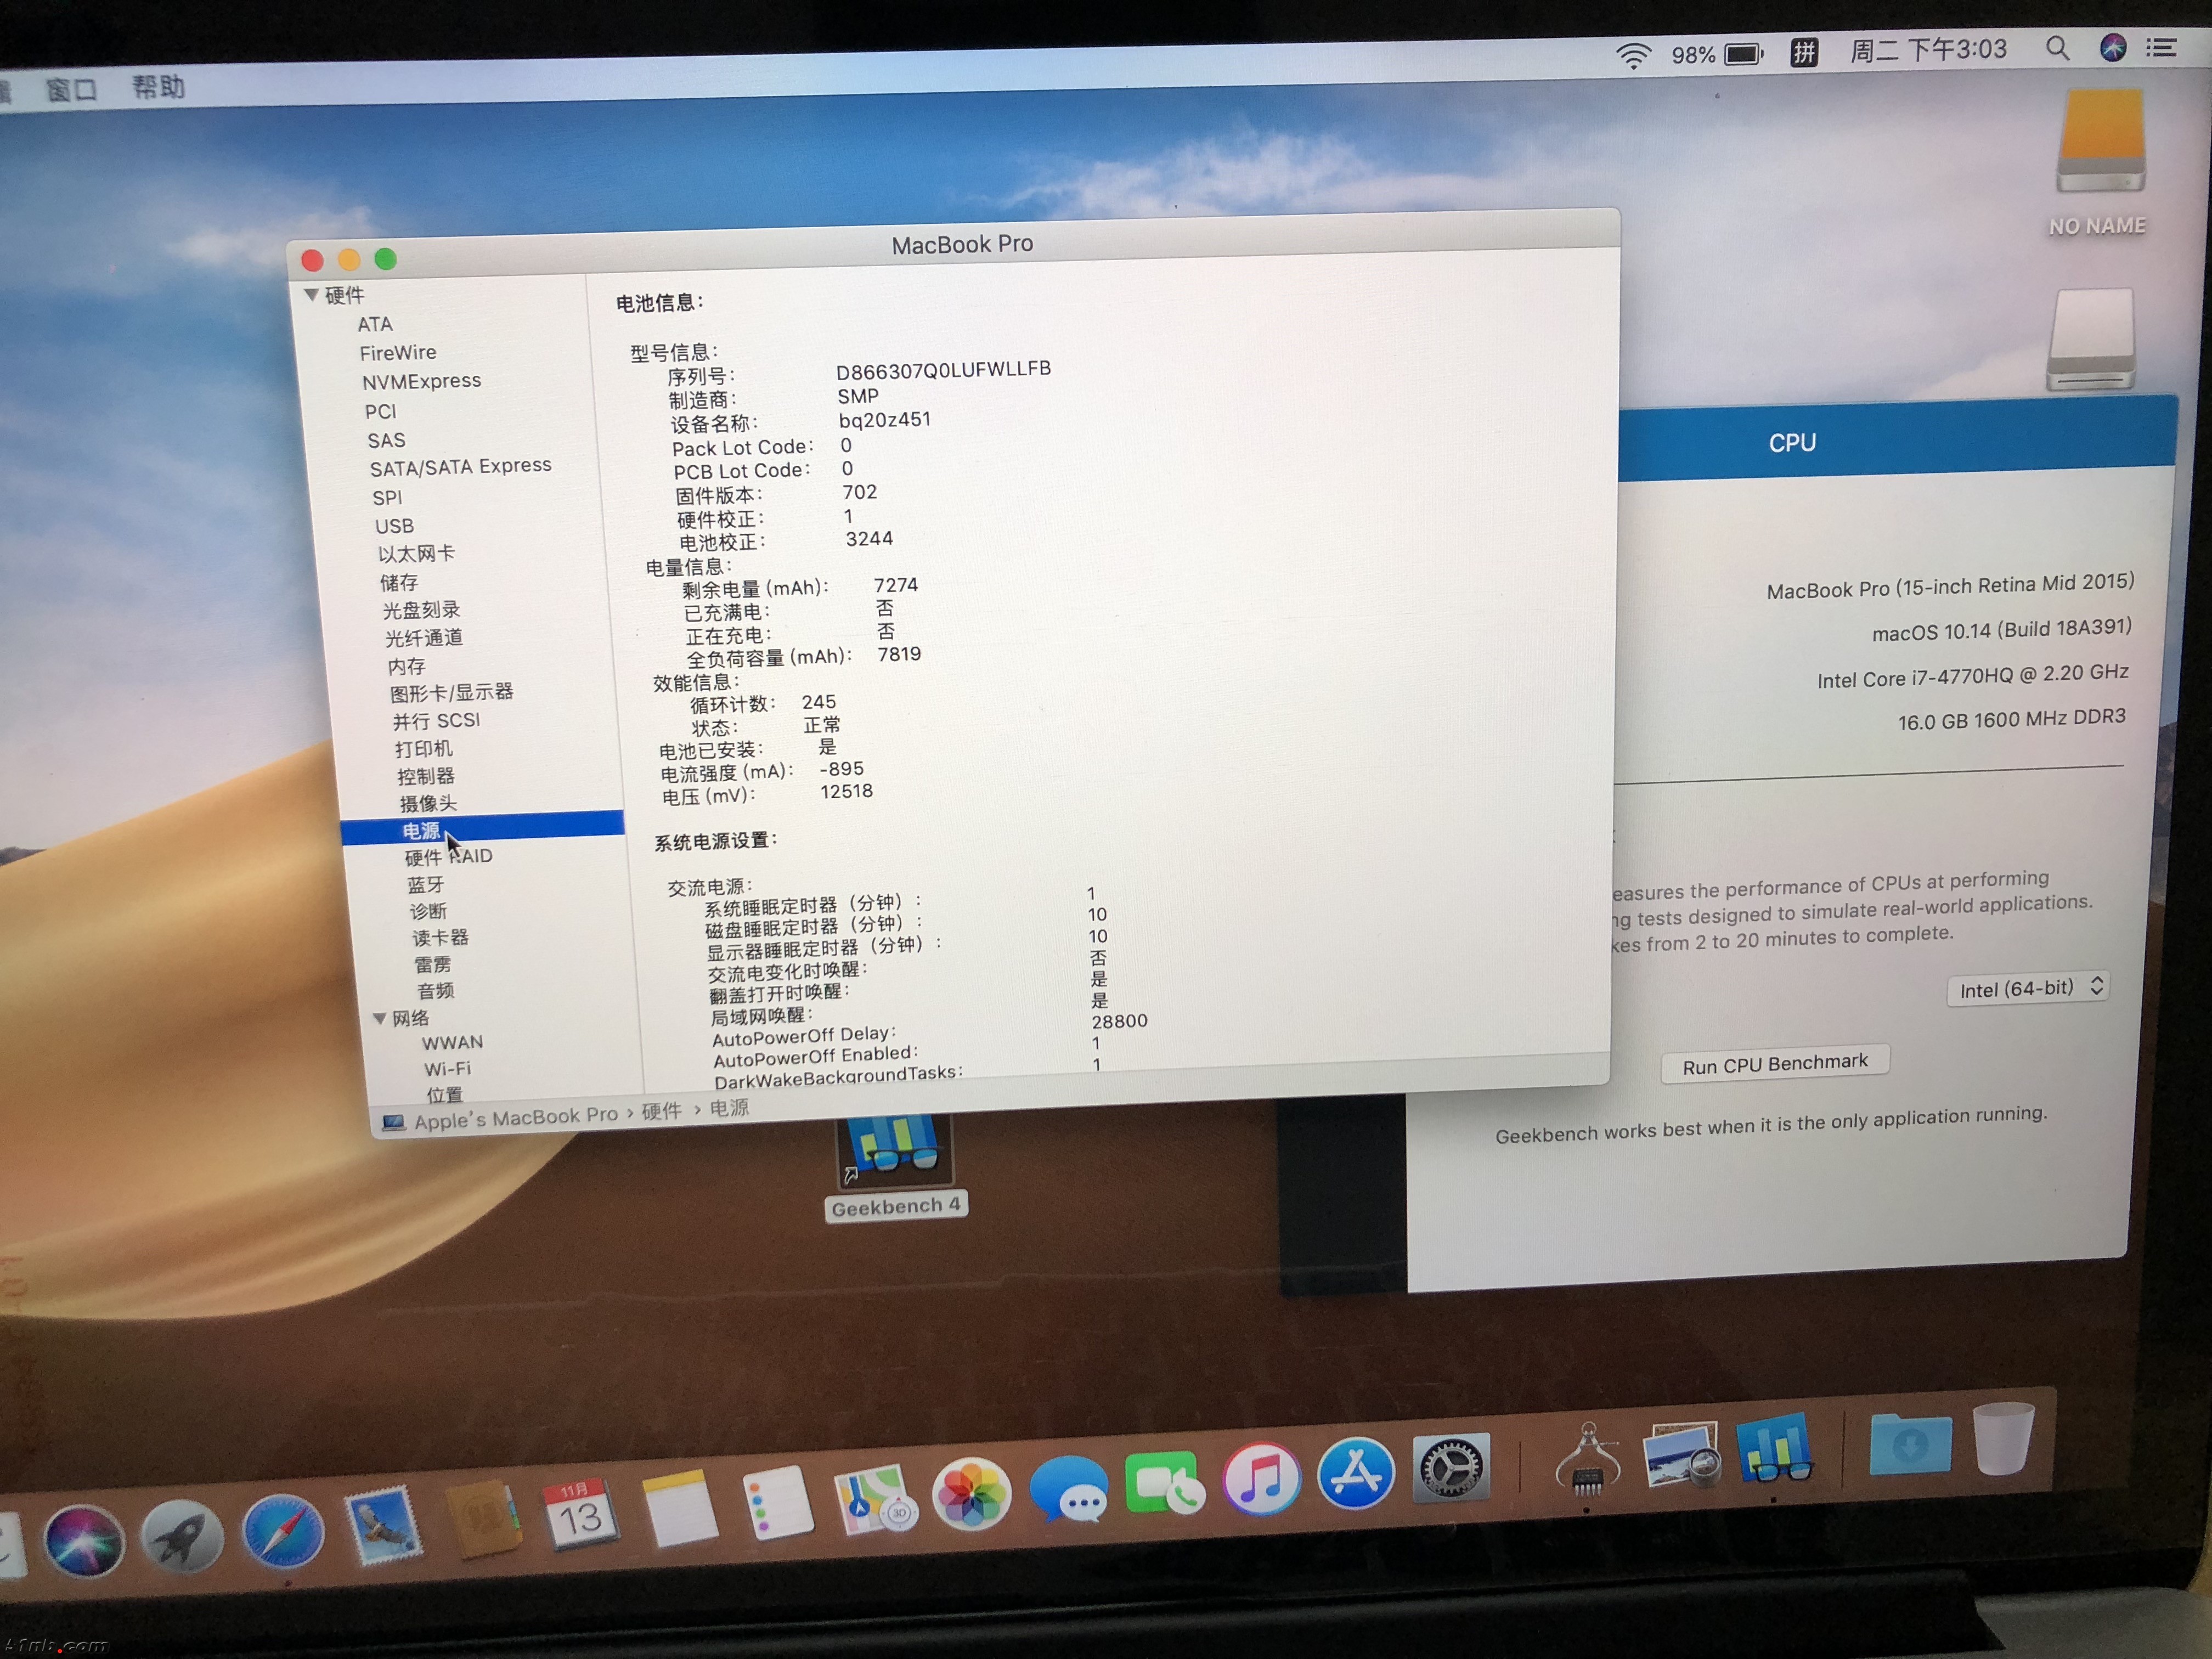Launch iTunes music app from Dock
The height and width of the screenshot is (1659, 2212).
point(1261,1478)
